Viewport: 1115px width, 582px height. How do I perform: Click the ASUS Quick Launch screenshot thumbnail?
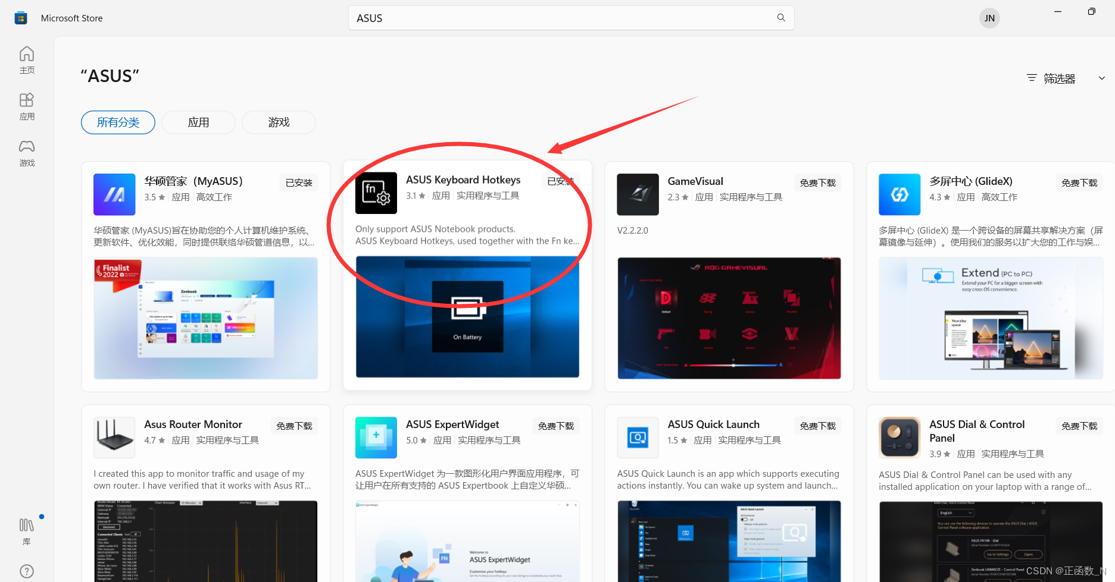click(729, 541)
